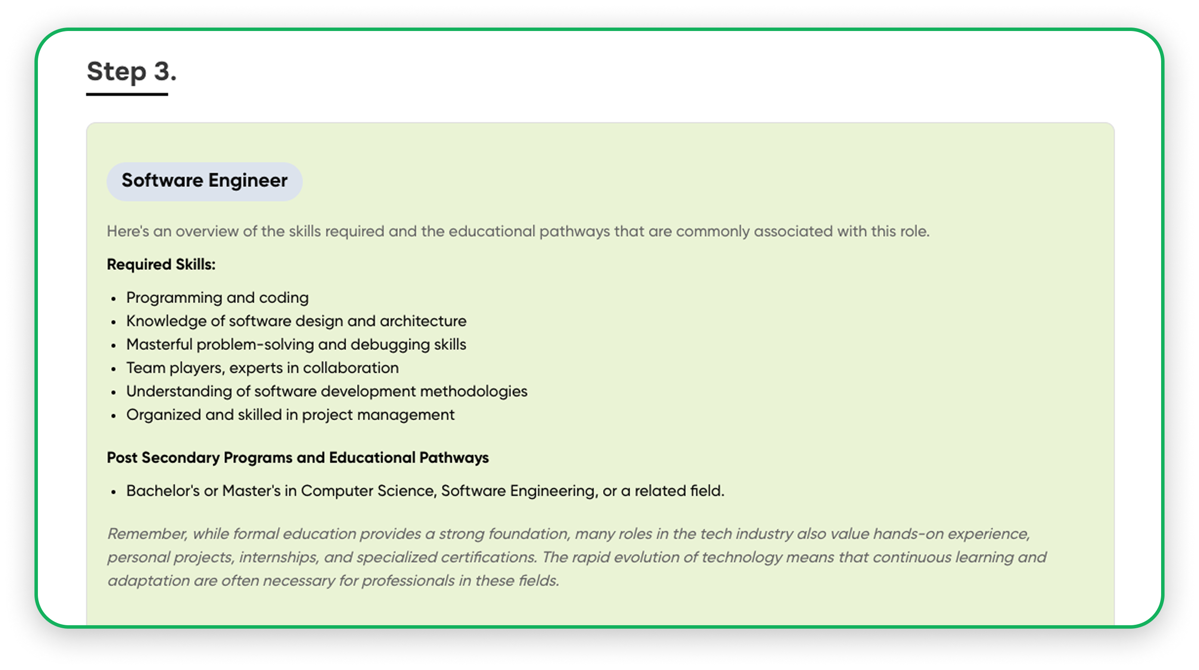Select Programming and coding bullet
1199x670 pixels.
tap(217, 298)
